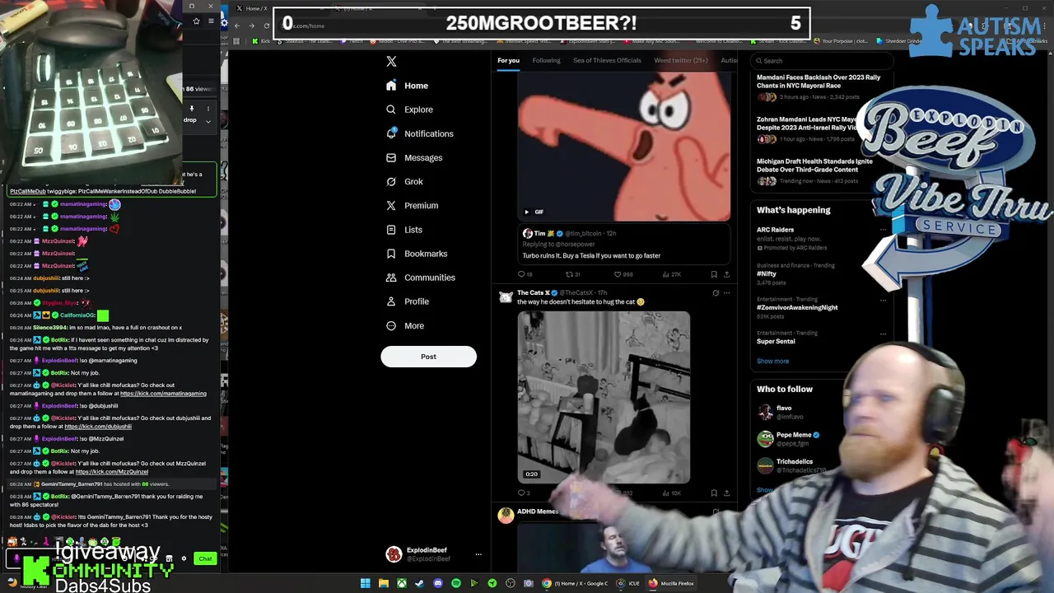
Task: Open File Explorer from the taskbar
Action: [x=384, y=583]
